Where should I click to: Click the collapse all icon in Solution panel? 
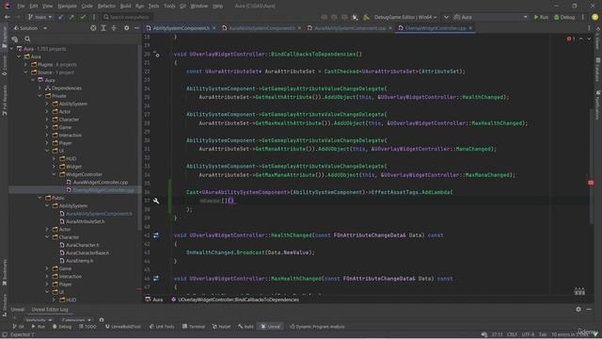click(x=114, y=28)
